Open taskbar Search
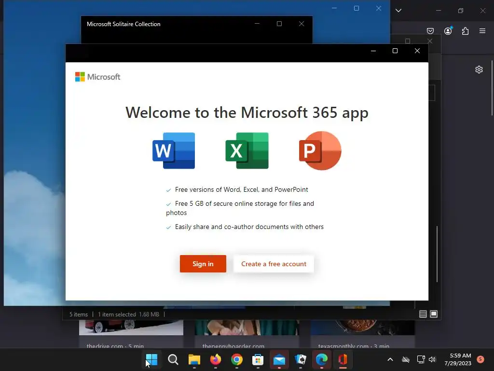Screen dimensions: 494x371 coord(173,359)
